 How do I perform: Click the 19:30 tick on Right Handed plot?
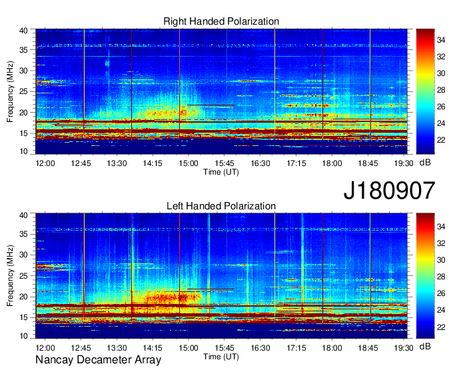click(404, 163)
